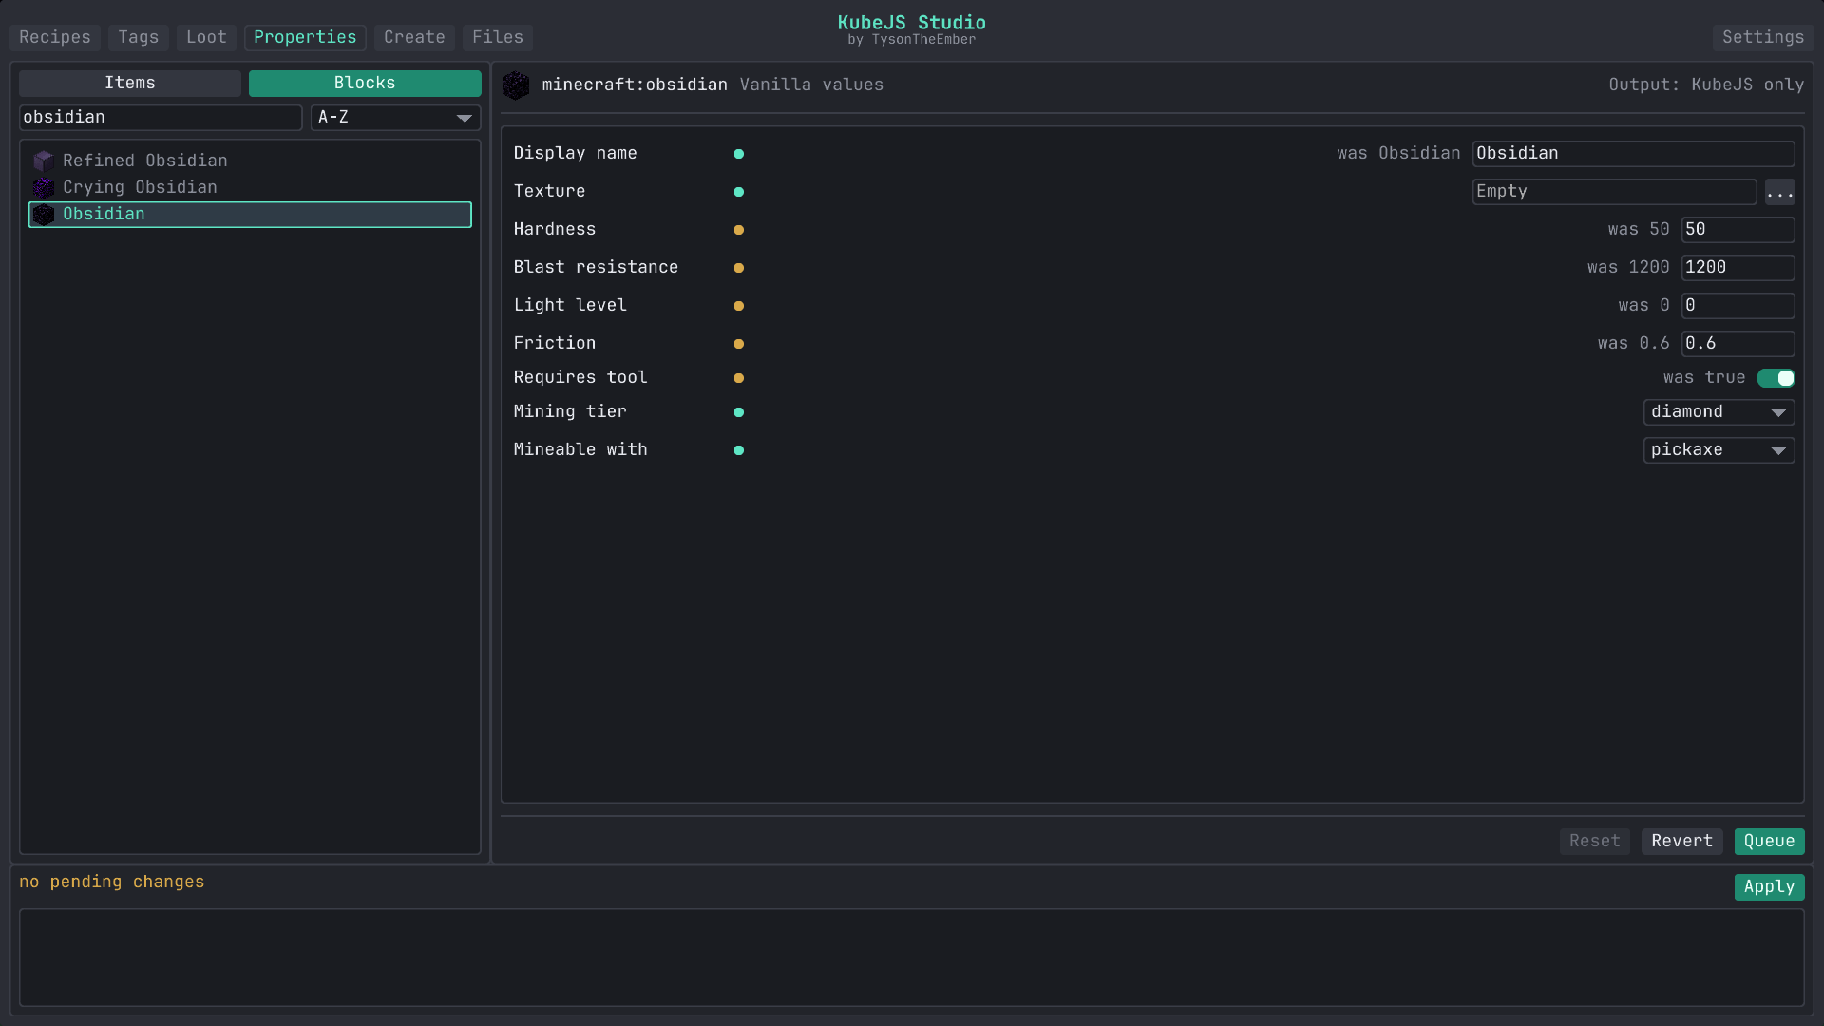Select Refined Obsidian in the list

(250, 161)
